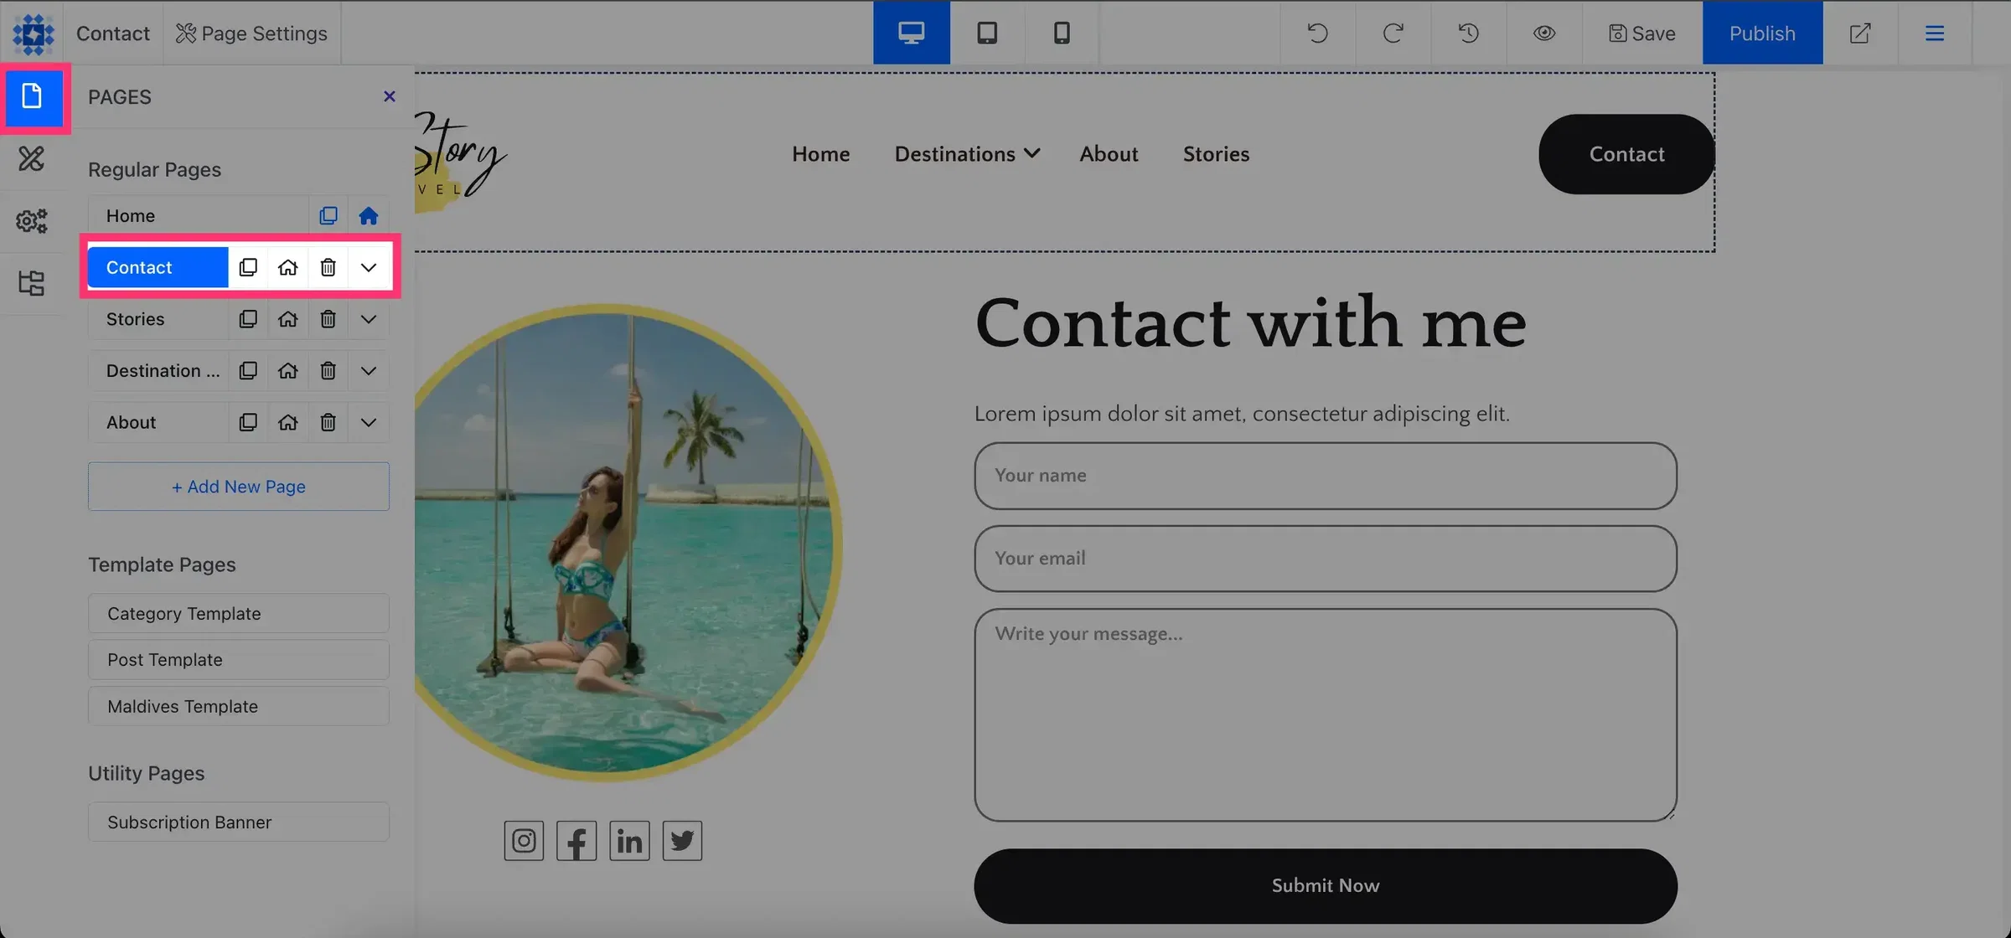The image size is (2011, 938).
Task: Open Subscription Banner utility page
Action: [239, 822]
